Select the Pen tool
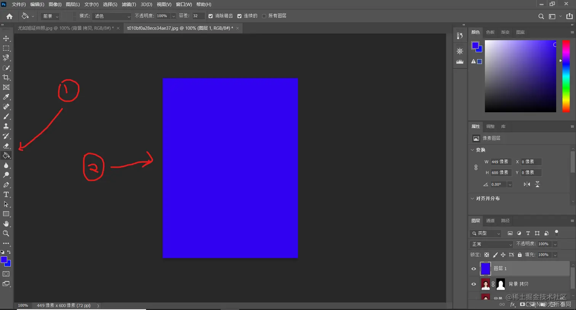576x310 pixels. pos(6,185)
